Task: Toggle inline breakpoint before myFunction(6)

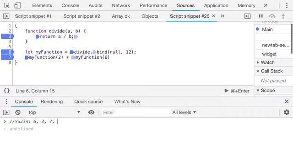Action: pos(73,57)
